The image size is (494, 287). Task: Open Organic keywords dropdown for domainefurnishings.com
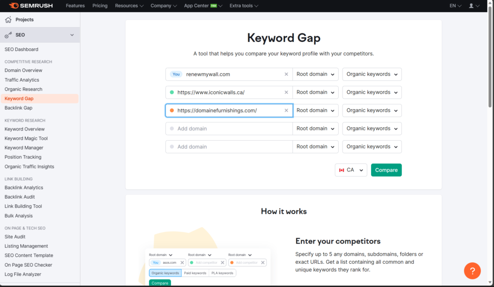[x=372, y=111]
